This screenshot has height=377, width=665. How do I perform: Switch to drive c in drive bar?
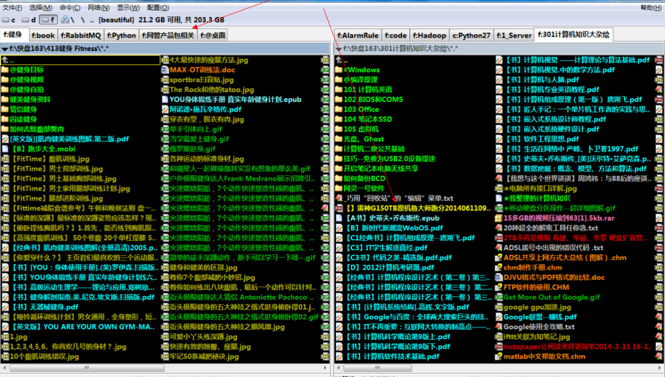click(x=8, y=20)
